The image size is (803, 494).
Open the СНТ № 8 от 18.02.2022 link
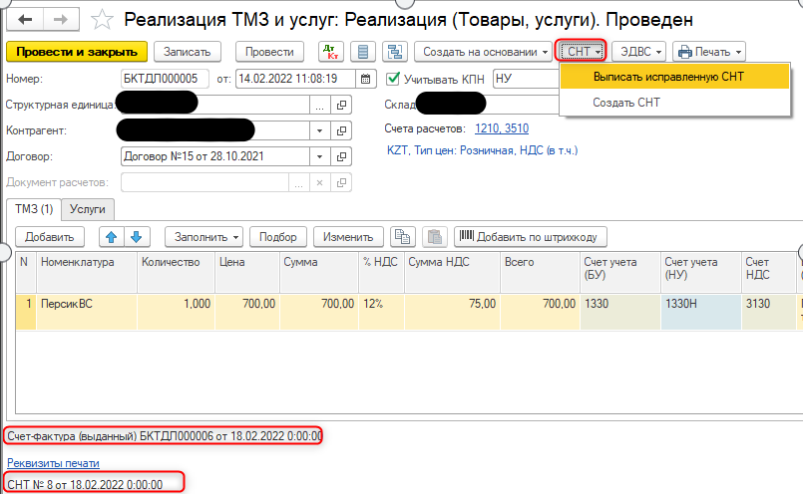[x=85, y=485]
